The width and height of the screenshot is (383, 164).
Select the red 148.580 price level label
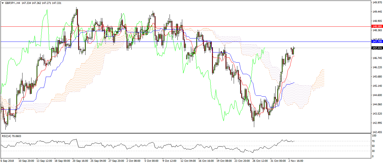tap(377, 26)
